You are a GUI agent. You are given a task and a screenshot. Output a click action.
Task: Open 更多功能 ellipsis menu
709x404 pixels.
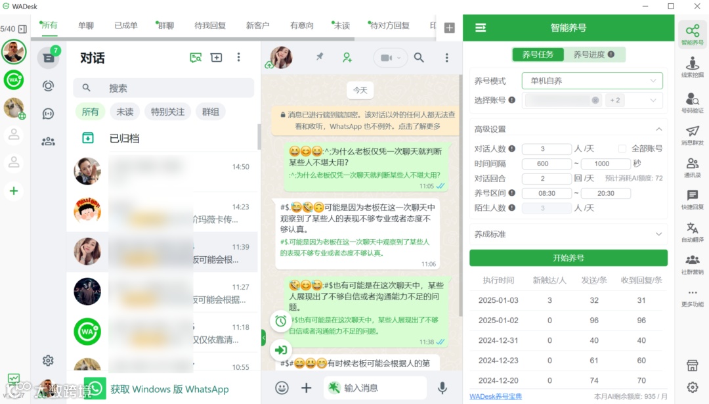point(692,297)
